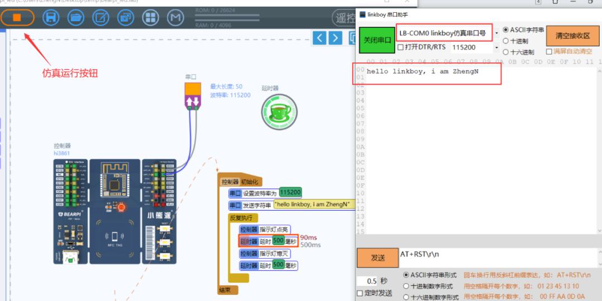The width and height of the screenshot is (602, 301).
Task: Click the 控制器 指示灯熄灭 block
Action: 265,254
